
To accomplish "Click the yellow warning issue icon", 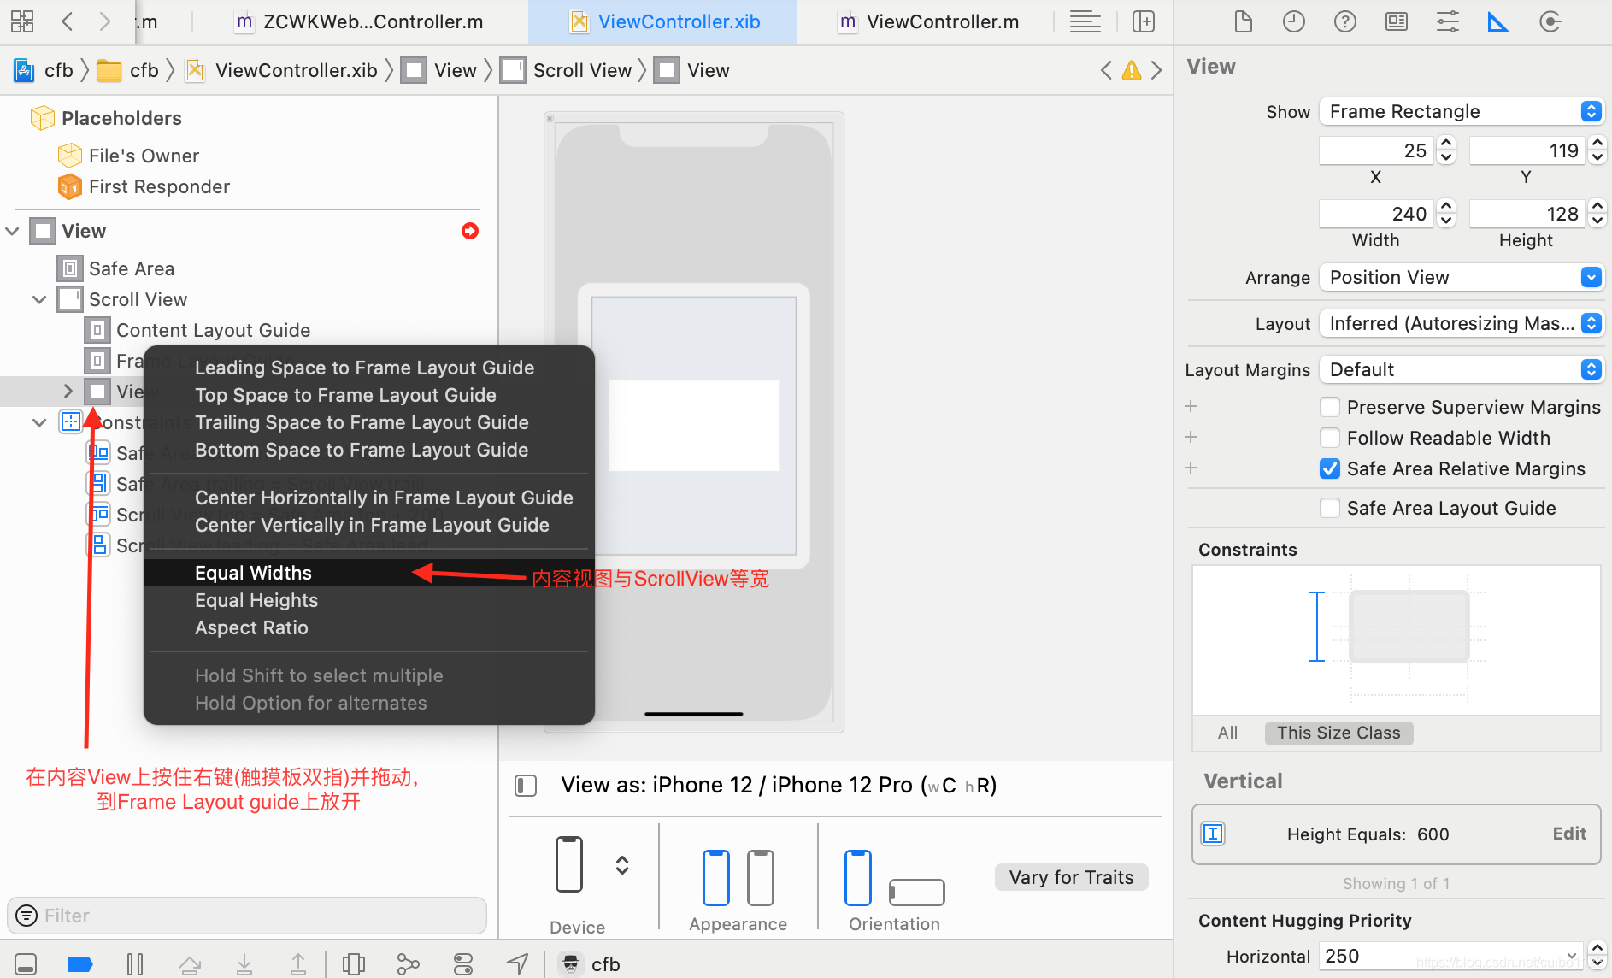I will click(1132, 70).
